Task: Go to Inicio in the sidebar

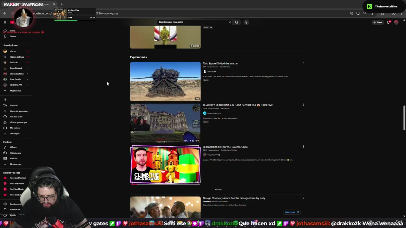Action: (12, 31)
